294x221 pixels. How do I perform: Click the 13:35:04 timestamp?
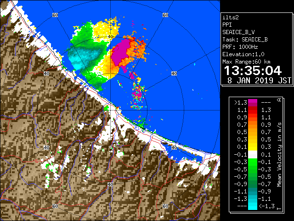click(x=253, y=70)
